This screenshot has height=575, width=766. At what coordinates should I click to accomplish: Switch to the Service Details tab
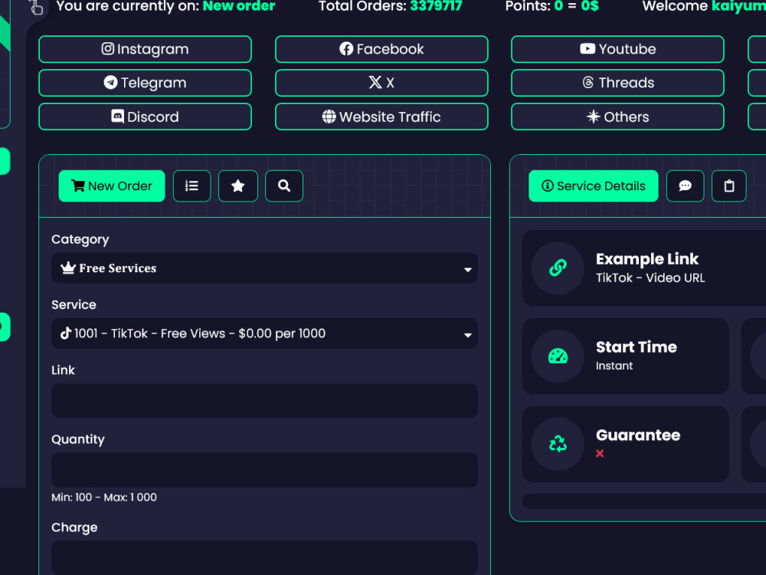[x=594, y=186]
